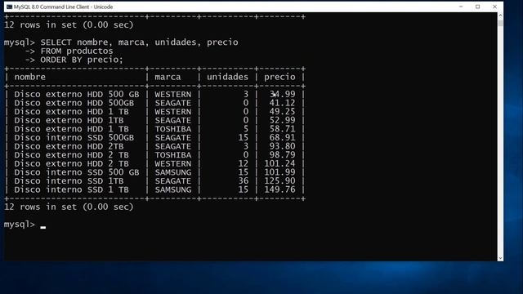
Task: Close the MySQL Command Line Client window
Action: pyautogui.click(x=494, y=7)
